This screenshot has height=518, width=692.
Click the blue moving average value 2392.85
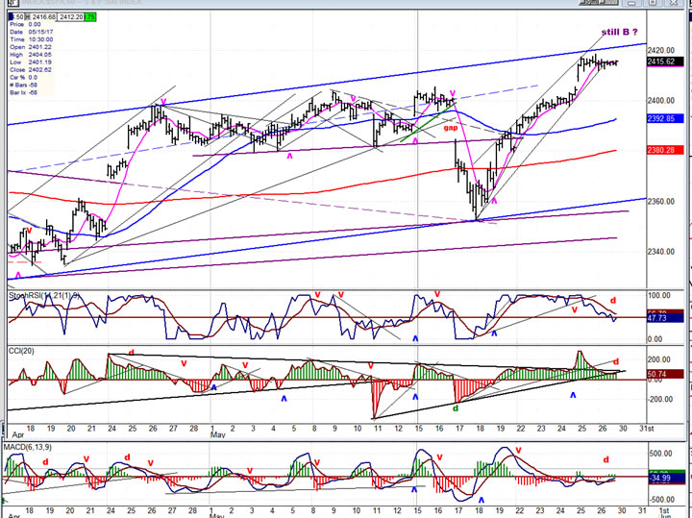pos(665,119)
